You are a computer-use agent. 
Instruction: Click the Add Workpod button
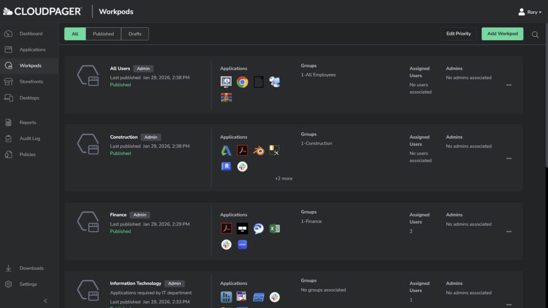[x=502, y=34]
